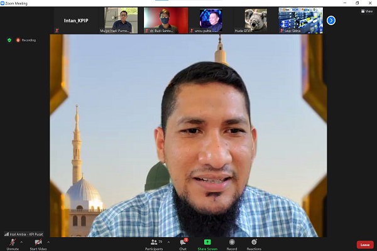Click the red Leave button
The width and height of the screenshot is (377, 251).
click(364, 245)
